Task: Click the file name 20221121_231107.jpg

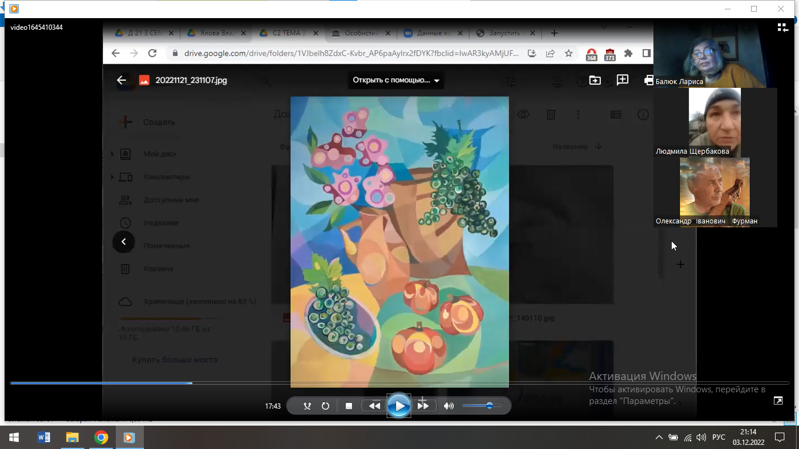Action: (x=191, y=80)
